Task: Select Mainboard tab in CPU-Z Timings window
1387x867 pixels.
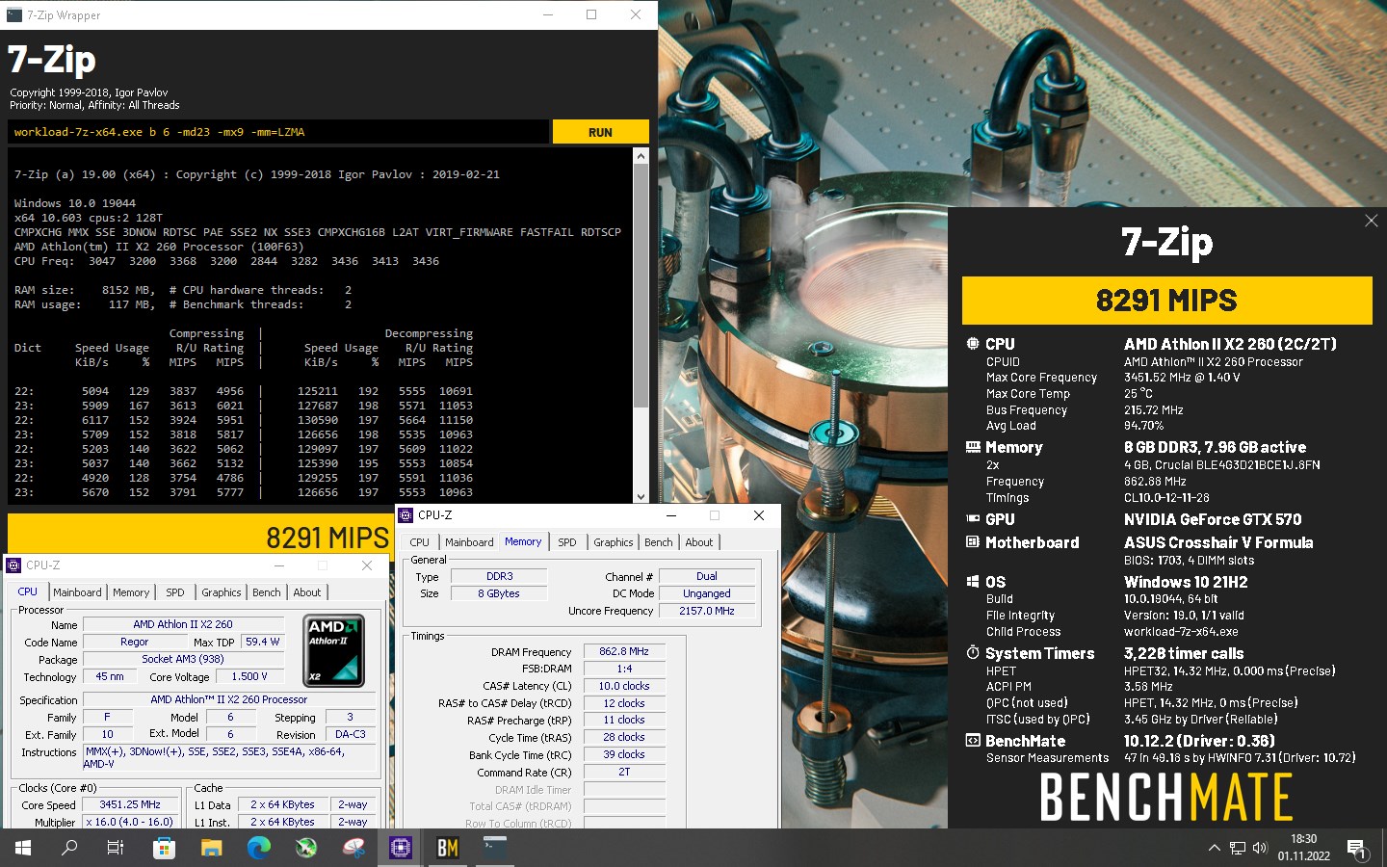Action: [x=469, y=542]
